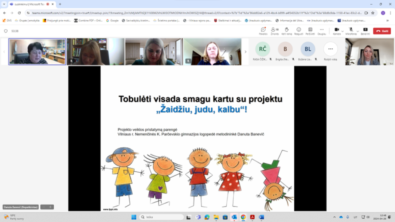Viewport: 395px width, 222px height.
Task: Raise hand with Kelti ranką
Action: pyautogui.click(x=286, y=30)
